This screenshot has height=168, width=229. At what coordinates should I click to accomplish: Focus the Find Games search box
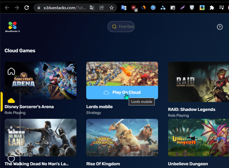click(121, 27)
